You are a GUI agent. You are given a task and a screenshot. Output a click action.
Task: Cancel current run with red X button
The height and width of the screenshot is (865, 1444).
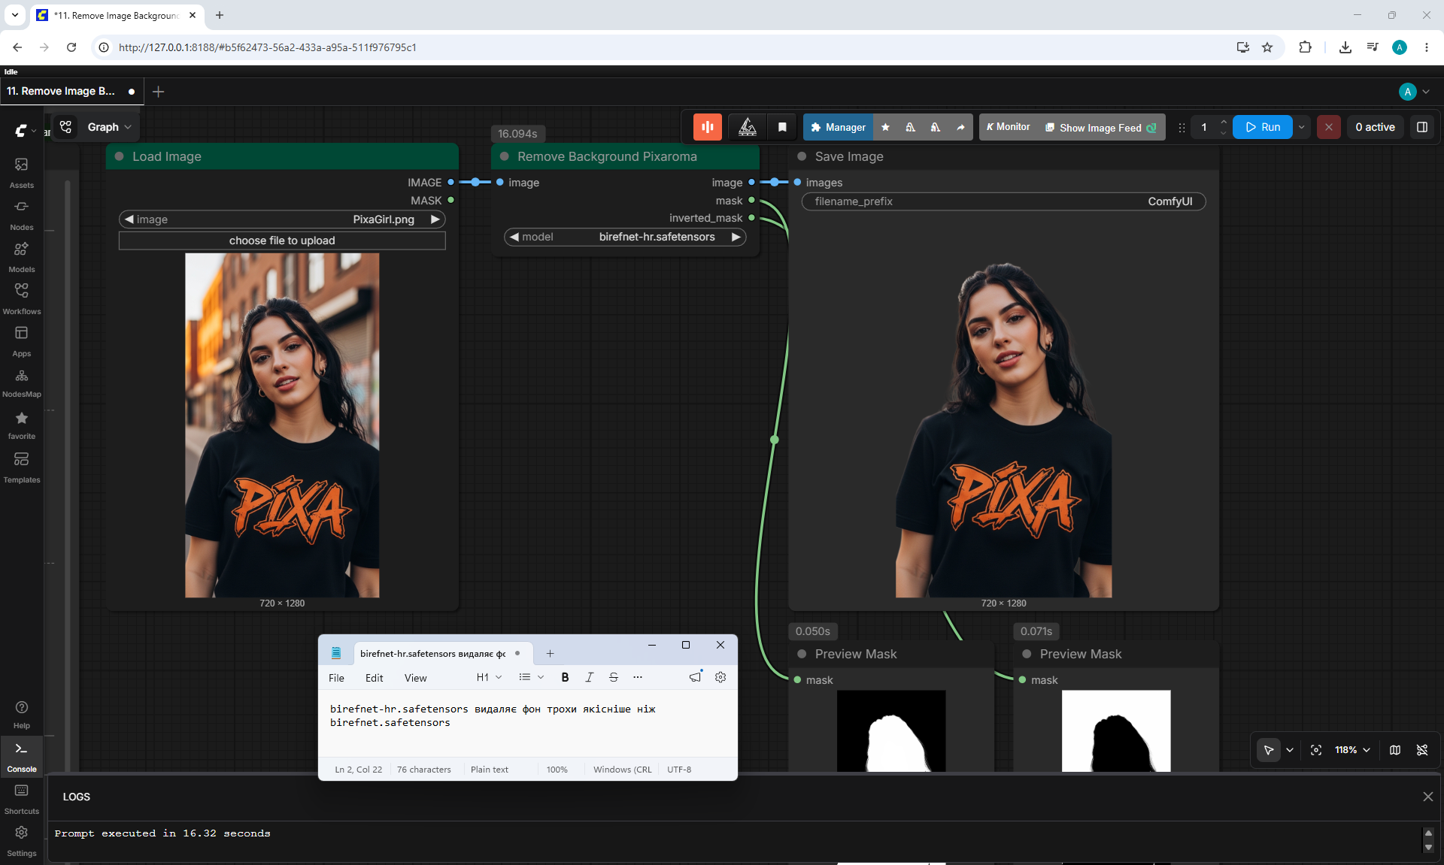[x=1329, y=127]
